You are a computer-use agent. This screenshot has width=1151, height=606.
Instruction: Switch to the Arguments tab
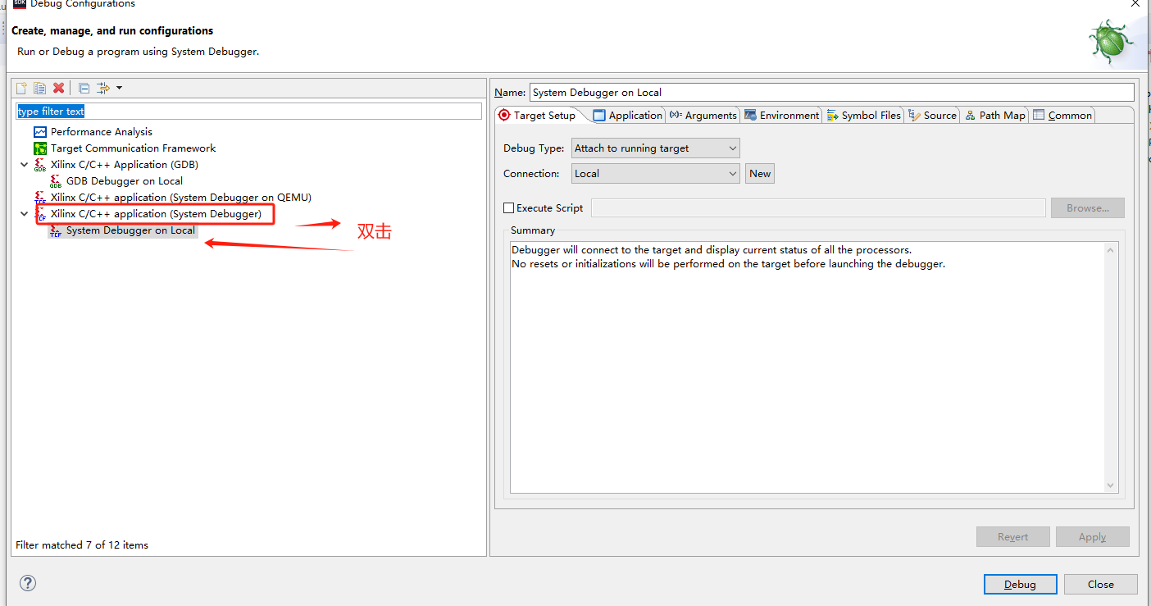point(703,116)
